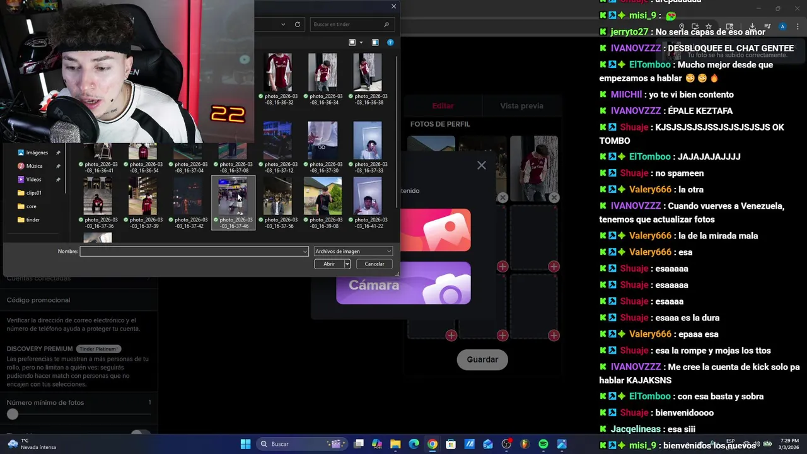
Task: Select thumbnail photo_2026-03-03_16-36-38
Action: [368, 72]
